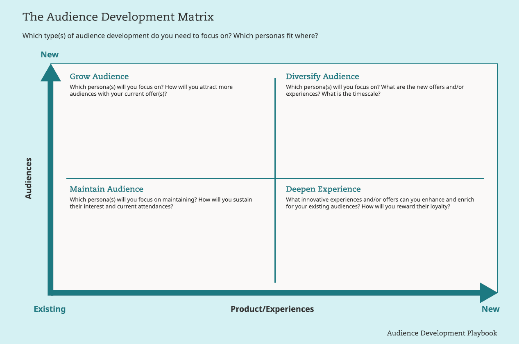Click the subtitle asking which personas fit where
Viewport: 519px width, 344px height.
[170, 36]
